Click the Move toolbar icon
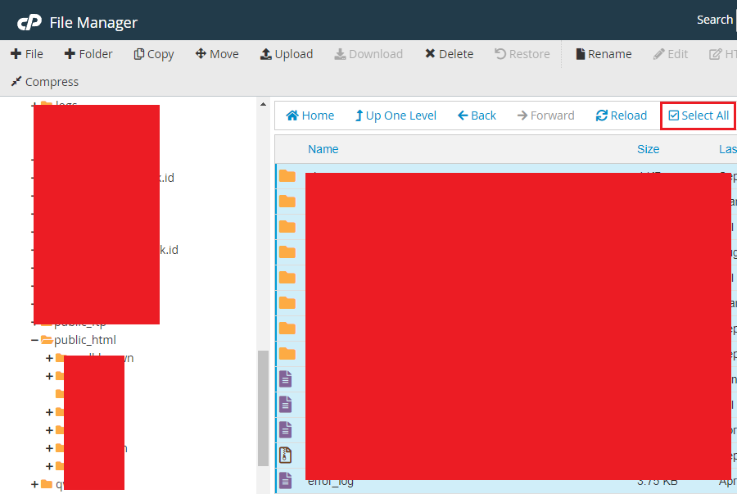The height and width of the screenshot is (494, 737). click(217, 54)
